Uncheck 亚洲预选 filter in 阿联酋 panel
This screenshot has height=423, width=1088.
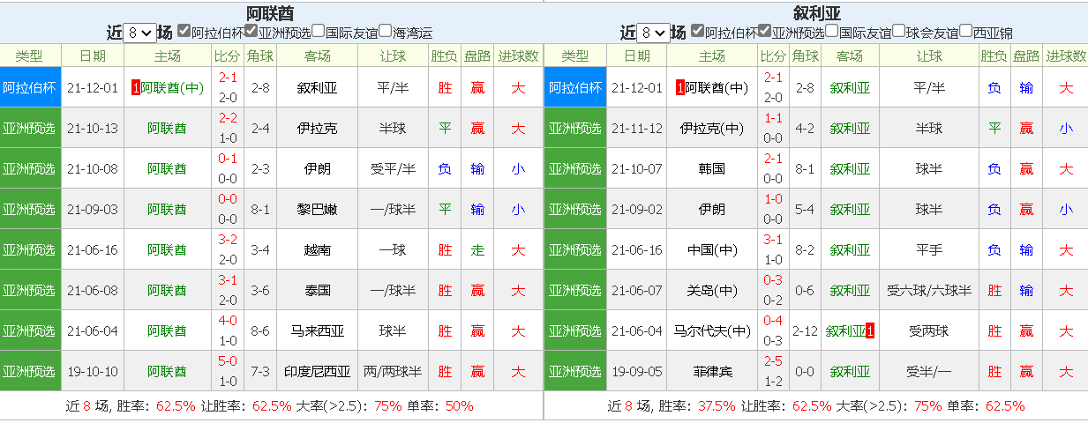coord(251,31)
